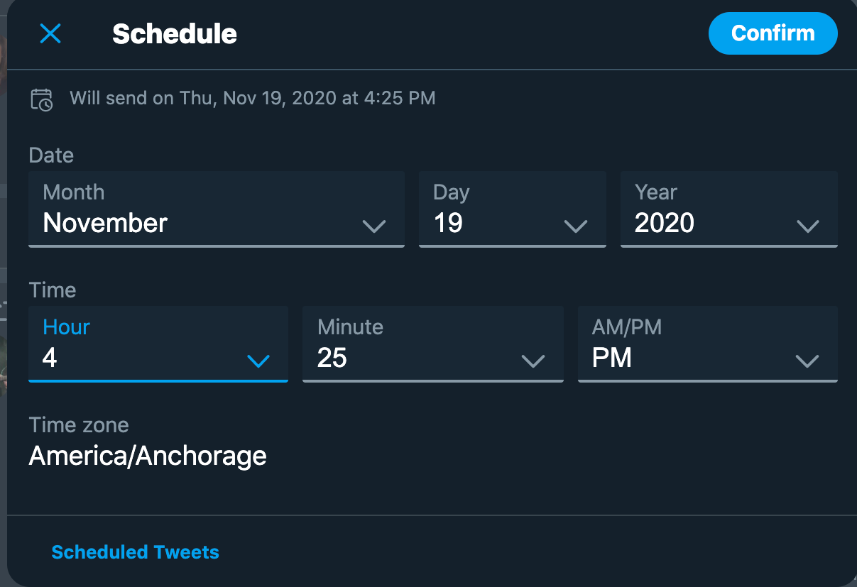Click the chevron arrow in the Month field
This screenshot has height=587, width=857.
(373, 226)
